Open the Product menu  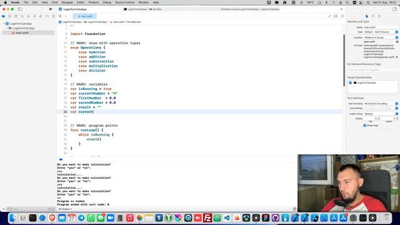[94, 2]
